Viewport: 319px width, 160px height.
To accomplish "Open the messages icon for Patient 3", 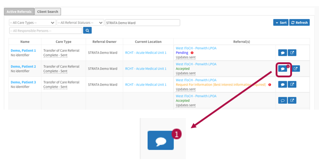I will [x=283, y=84].
